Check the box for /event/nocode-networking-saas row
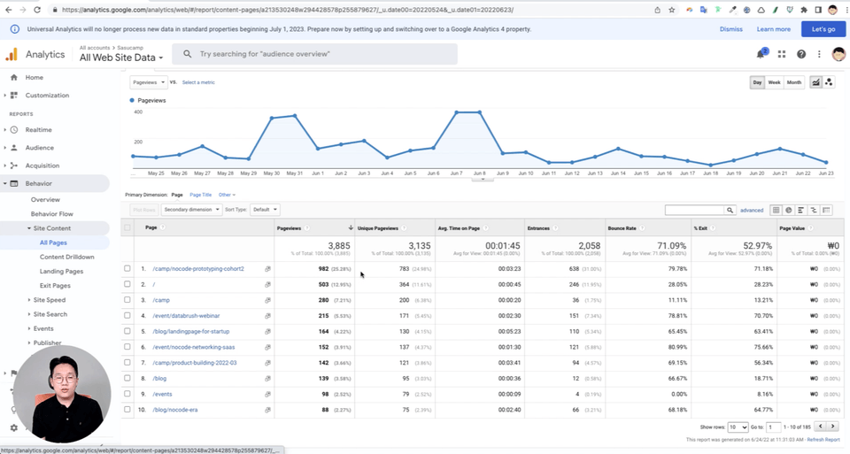Screen dimensions: 850x454 pos(127,347)
